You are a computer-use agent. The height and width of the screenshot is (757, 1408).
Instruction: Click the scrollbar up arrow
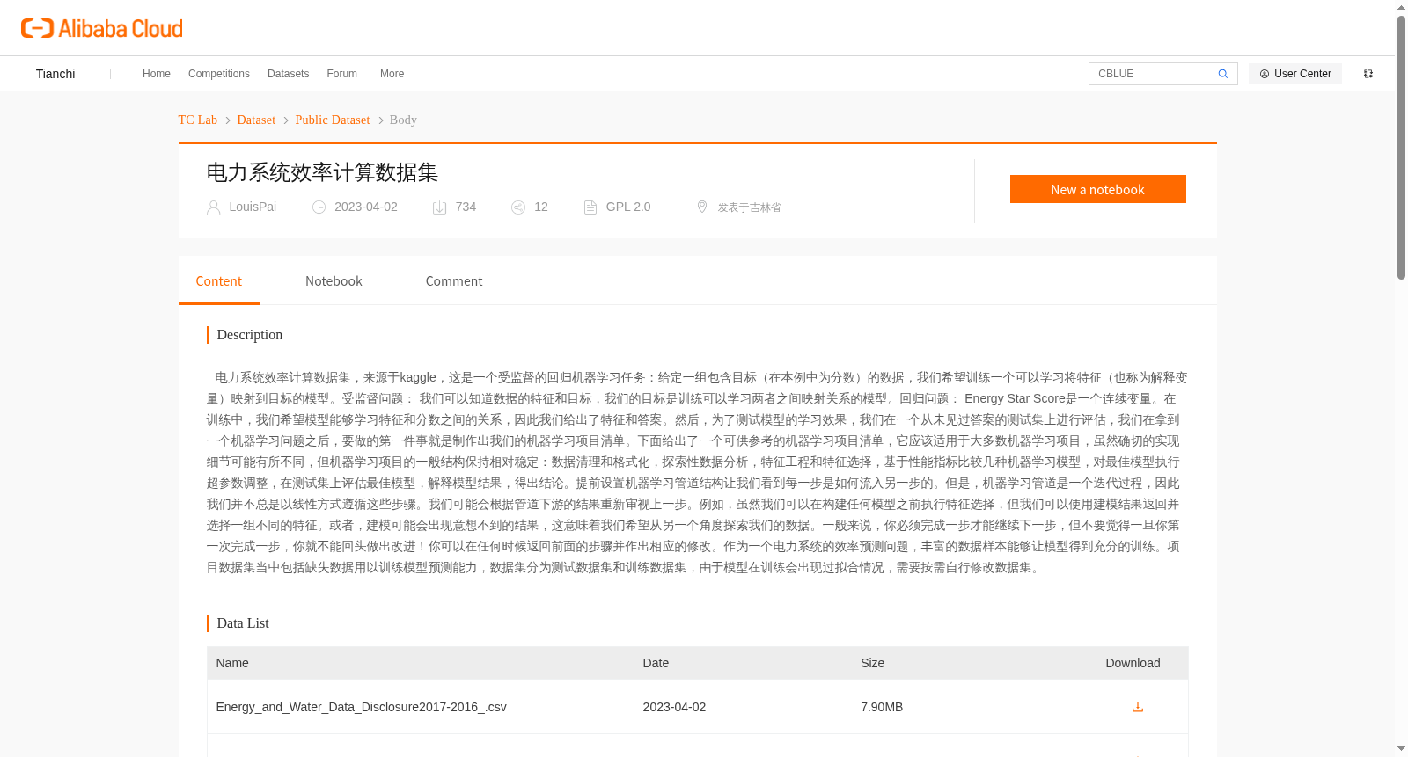pyautogui.click(x=1401, y=7)
